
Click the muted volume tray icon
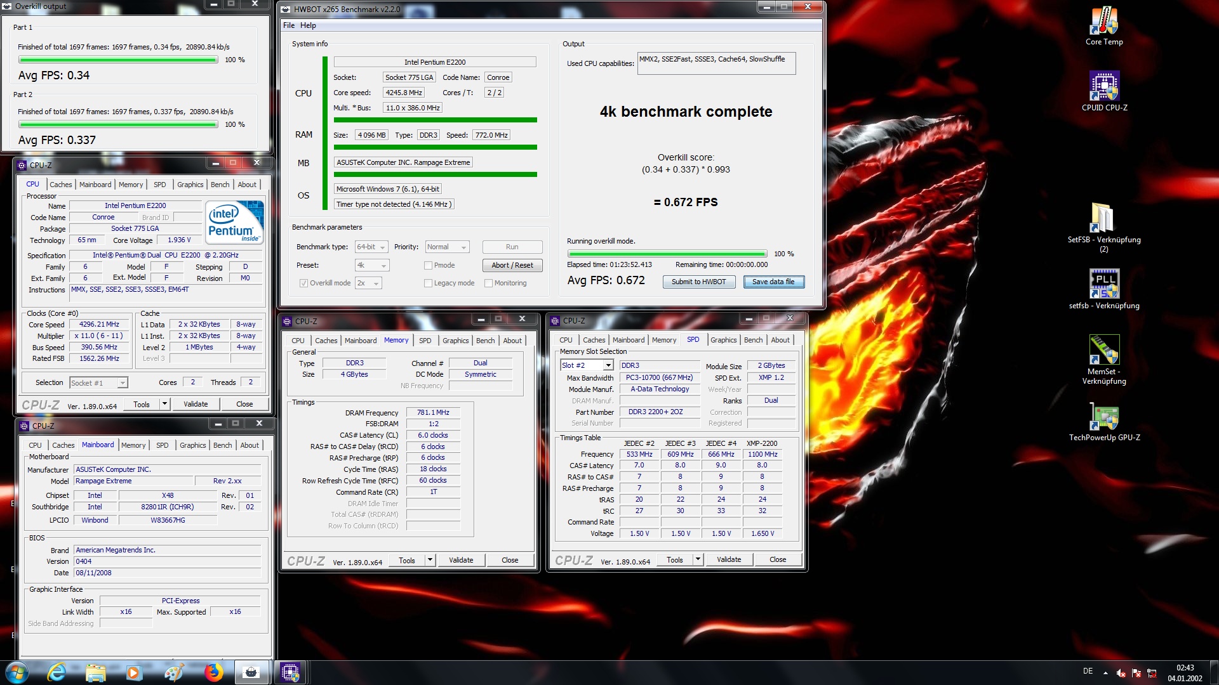[x=1121, y=673]
